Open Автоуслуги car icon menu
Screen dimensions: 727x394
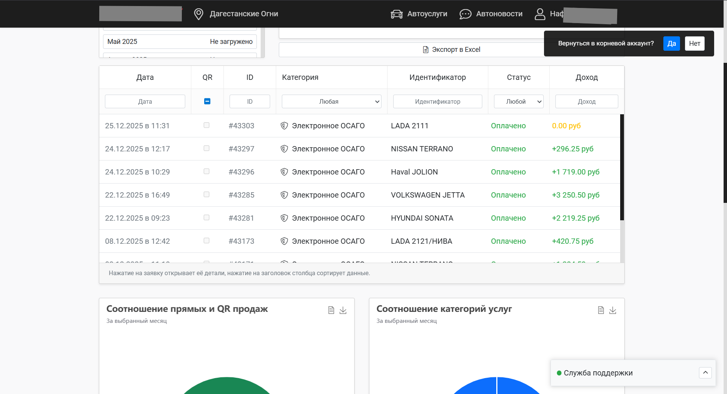click(397, 14)
